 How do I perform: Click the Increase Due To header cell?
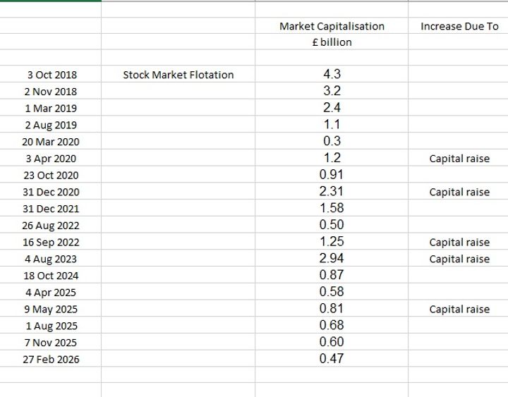[x=459, y=26]
